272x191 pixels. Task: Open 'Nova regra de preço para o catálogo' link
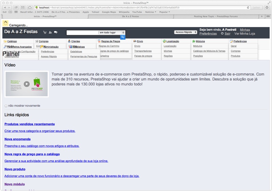[32, 154]
